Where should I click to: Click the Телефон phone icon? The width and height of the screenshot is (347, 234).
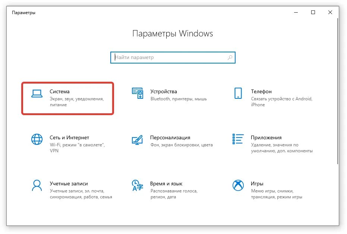pyautogui.click(x=238, y=93)
